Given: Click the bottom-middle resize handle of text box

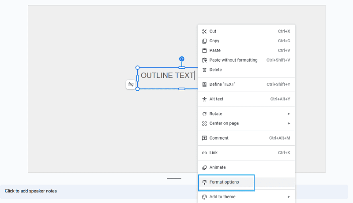Looking at the screenshot, I should [182, 89].
